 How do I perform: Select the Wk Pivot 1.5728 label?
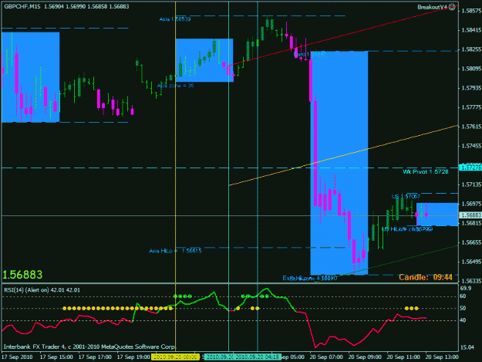coord(426,171)
